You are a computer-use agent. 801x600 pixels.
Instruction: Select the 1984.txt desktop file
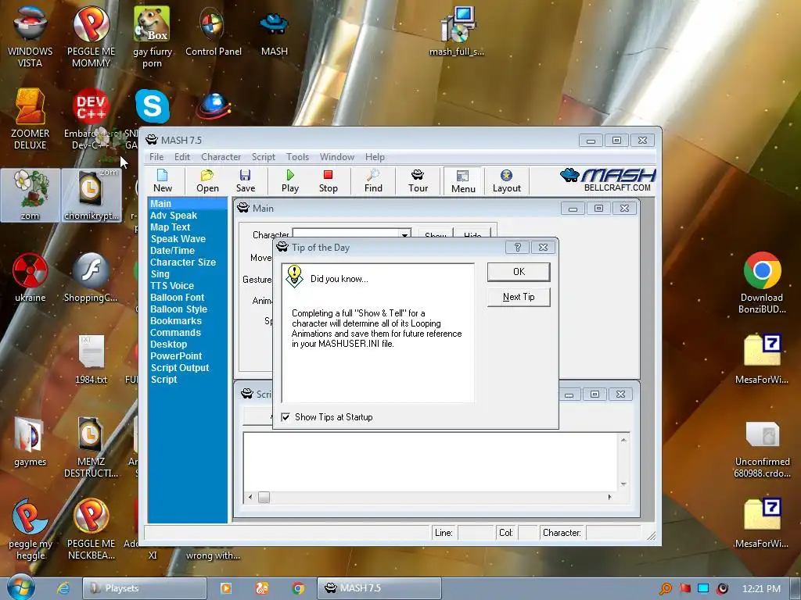[91, 359]
